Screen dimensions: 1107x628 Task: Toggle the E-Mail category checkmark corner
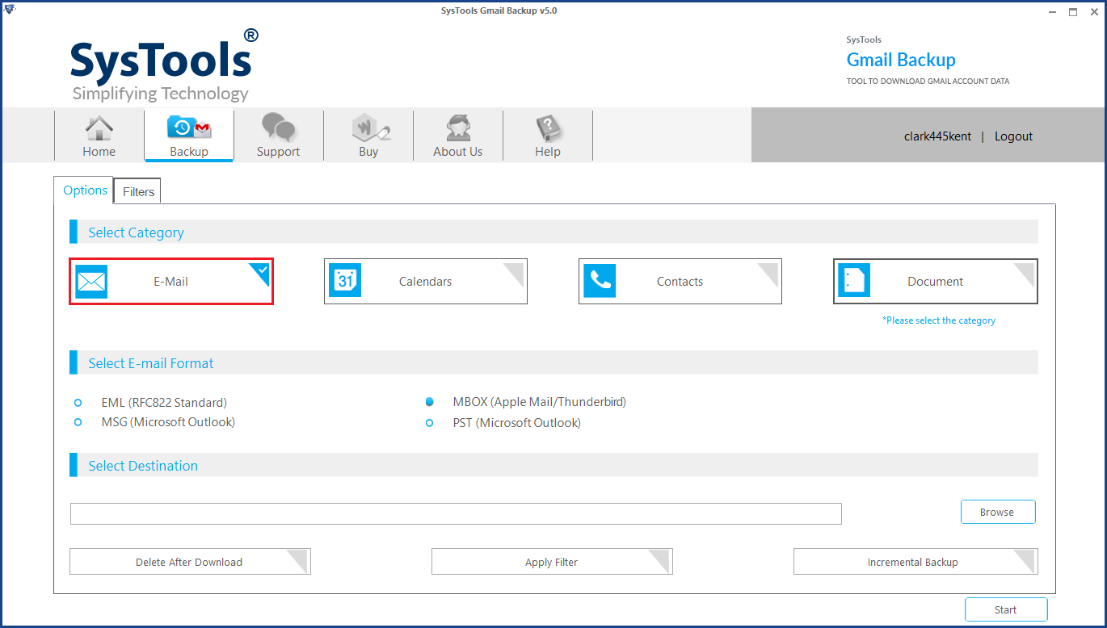click(x=260, y=272)
